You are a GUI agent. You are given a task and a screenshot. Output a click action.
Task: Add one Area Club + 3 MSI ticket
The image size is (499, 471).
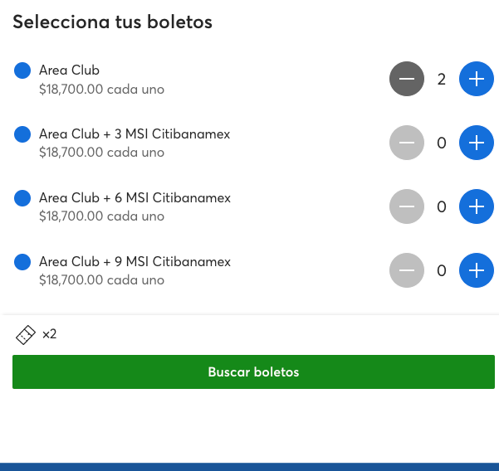(476, 143)
